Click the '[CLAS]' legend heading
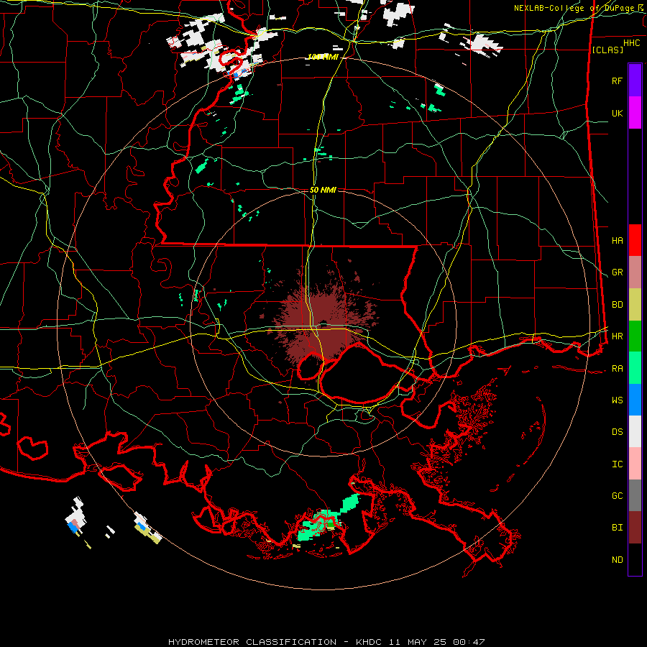Image resolution: width=647 pixels, height=647 pixels. point(607,50)
